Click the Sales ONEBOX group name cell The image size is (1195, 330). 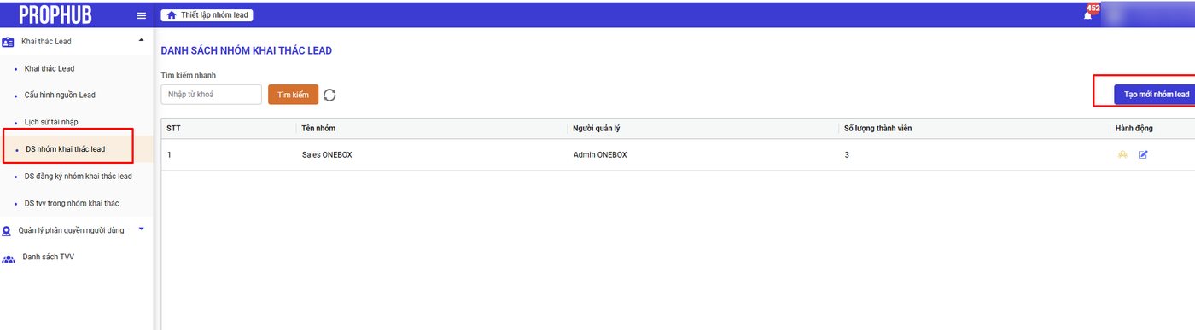coord(327,155)
